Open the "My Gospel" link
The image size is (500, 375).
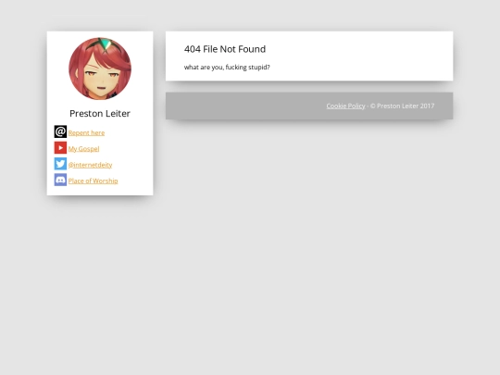[x=83, y=149]
